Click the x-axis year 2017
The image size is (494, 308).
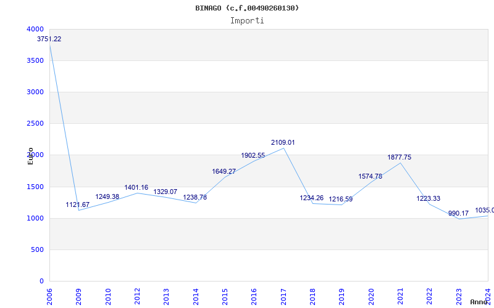pyautogui.click(x=283, y=297)
